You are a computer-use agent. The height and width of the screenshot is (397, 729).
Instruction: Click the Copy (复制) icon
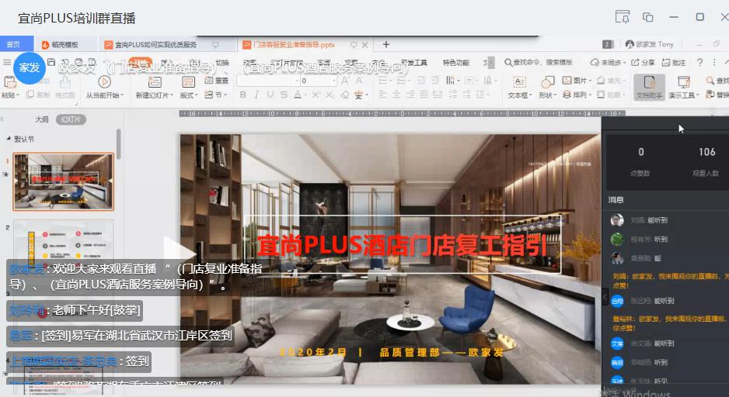[x=30, y=94]
